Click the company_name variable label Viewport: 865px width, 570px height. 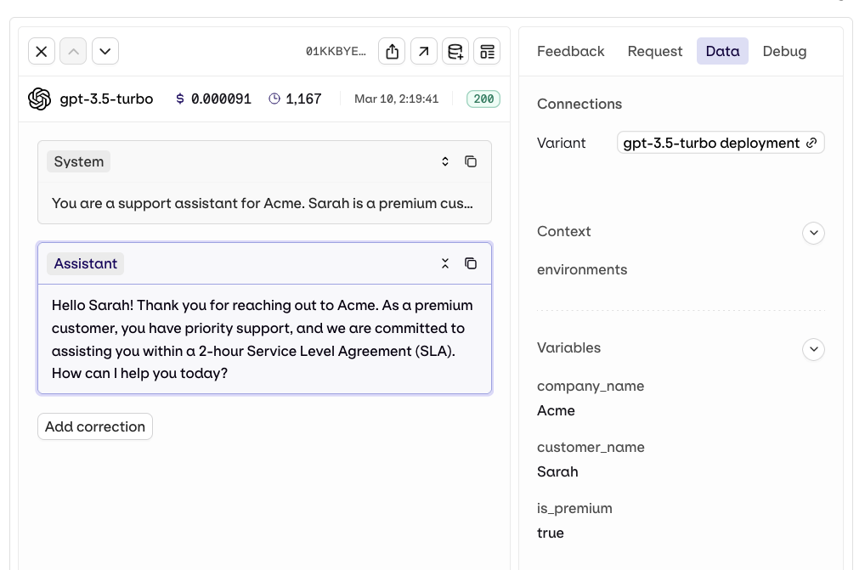(x=591, y=386)
